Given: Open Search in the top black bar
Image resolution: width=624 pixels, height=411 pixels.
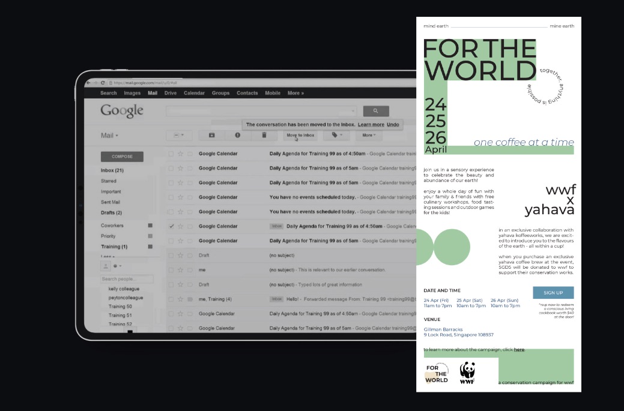Looking at the screenshot, I should (x=108, y=93).
